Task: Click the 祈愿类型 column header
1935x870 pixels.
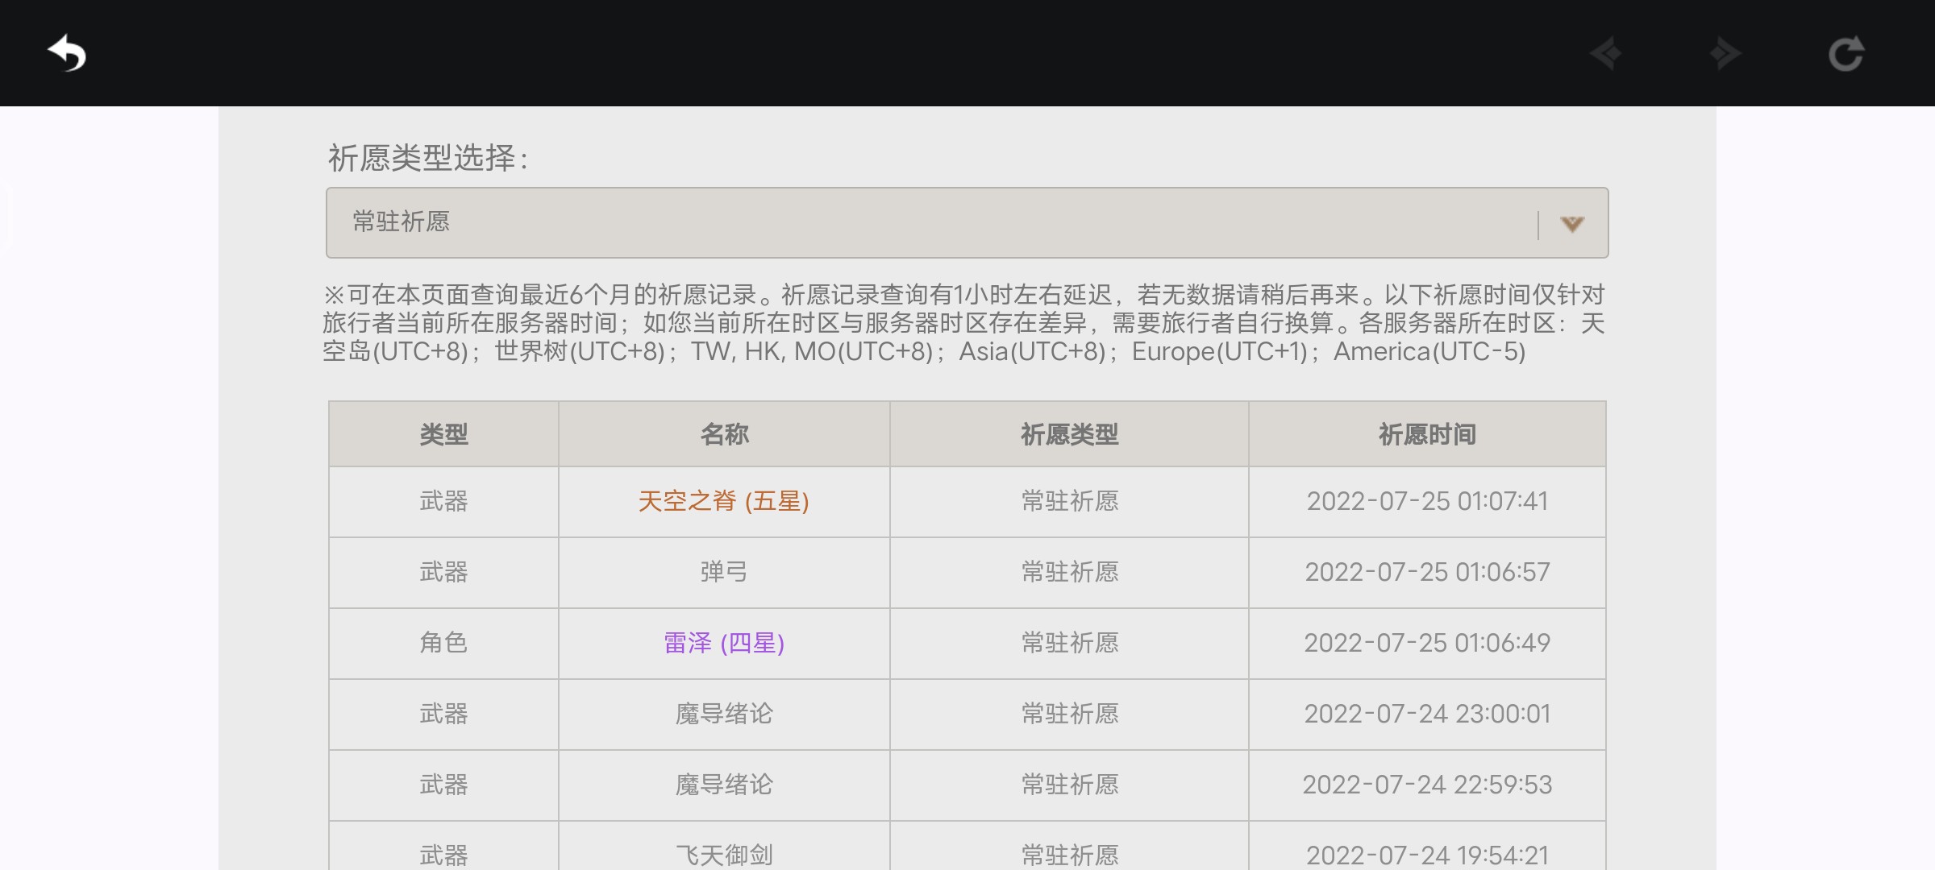Action: (1069, 435)
